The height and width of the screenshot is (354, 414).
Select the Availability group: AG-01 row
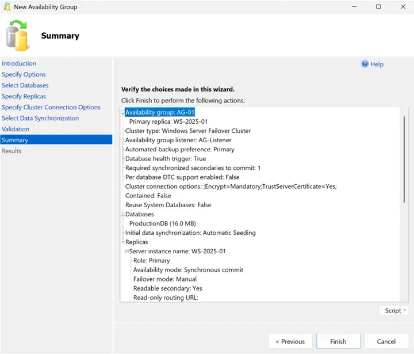pos(160,112)
